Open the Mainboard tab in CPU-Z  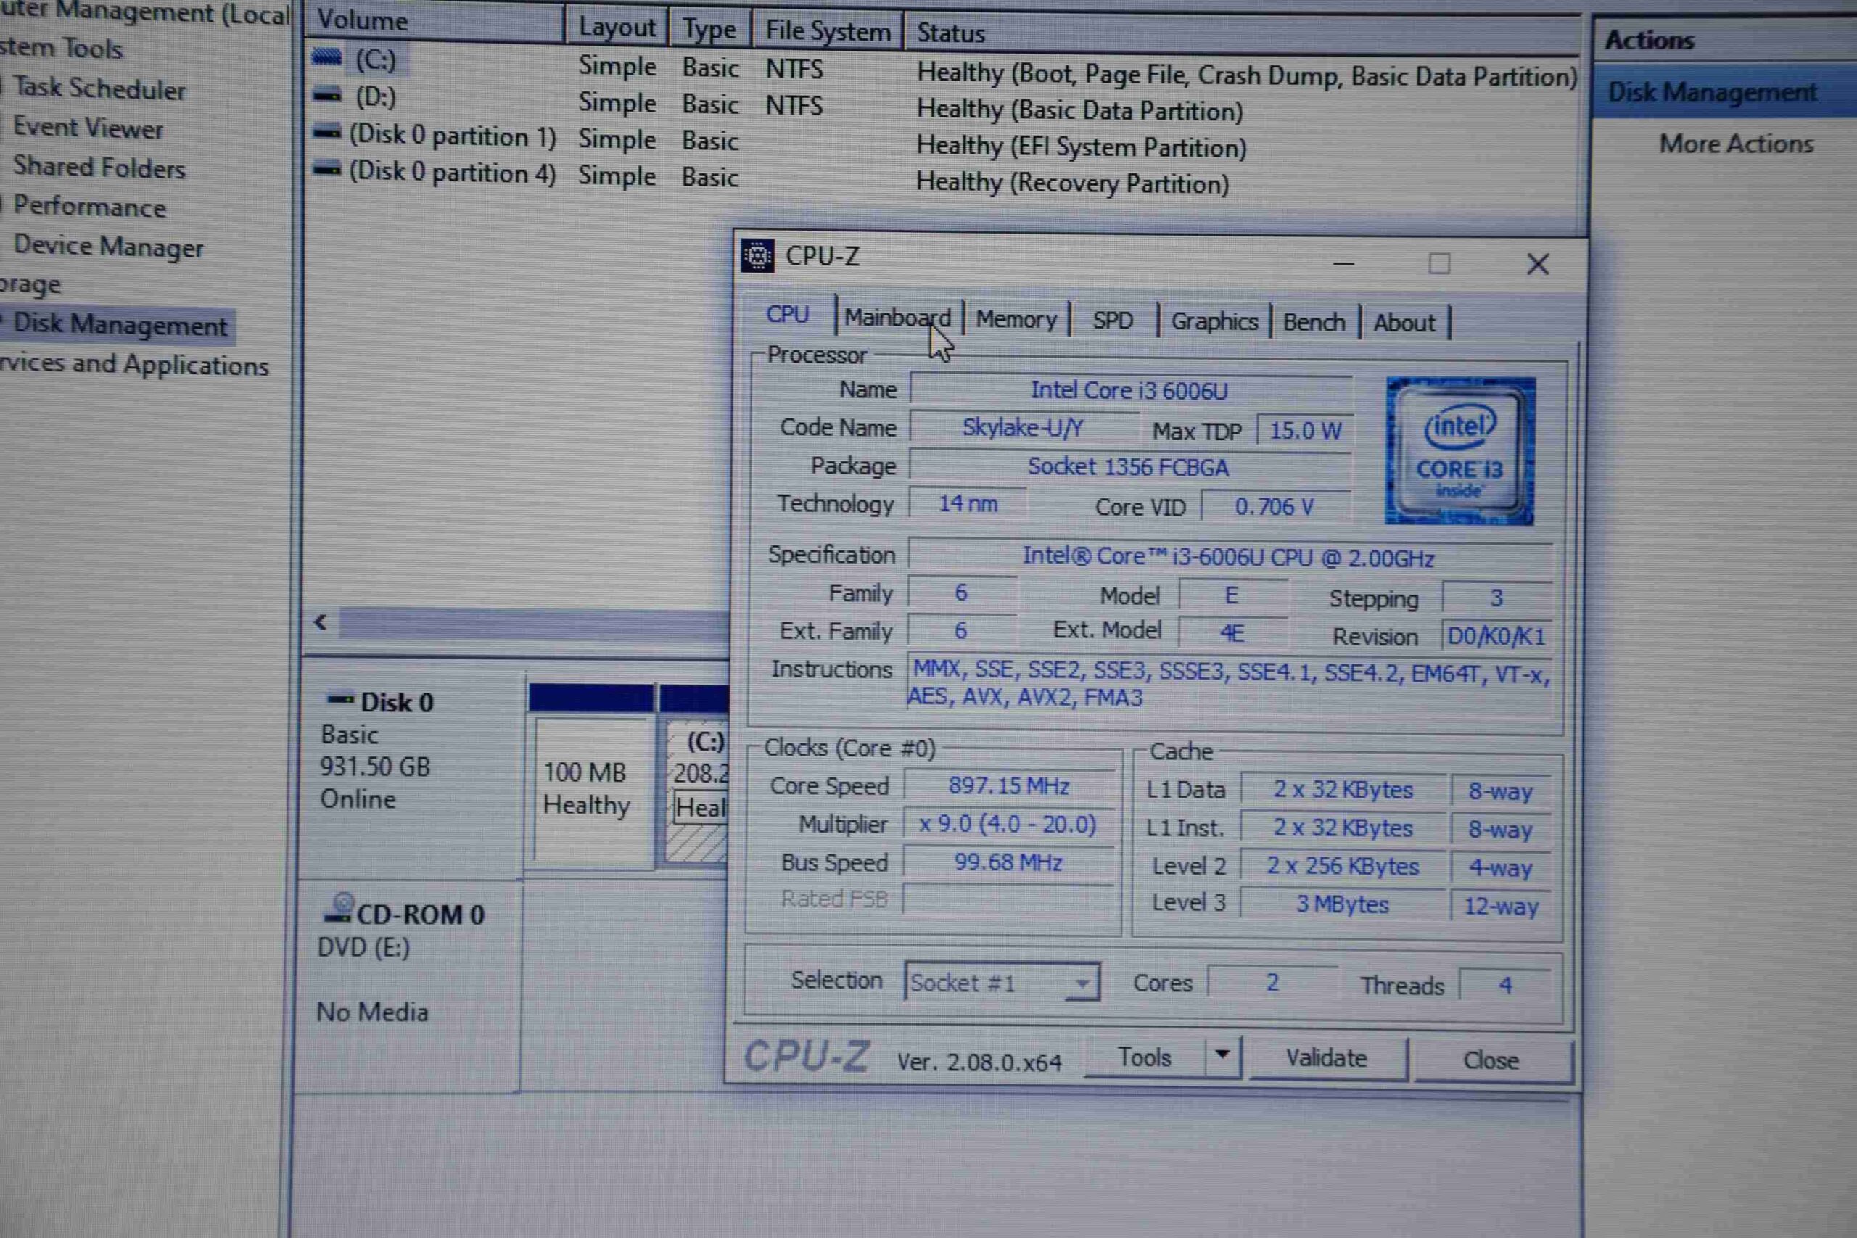[x=899, y=318]
